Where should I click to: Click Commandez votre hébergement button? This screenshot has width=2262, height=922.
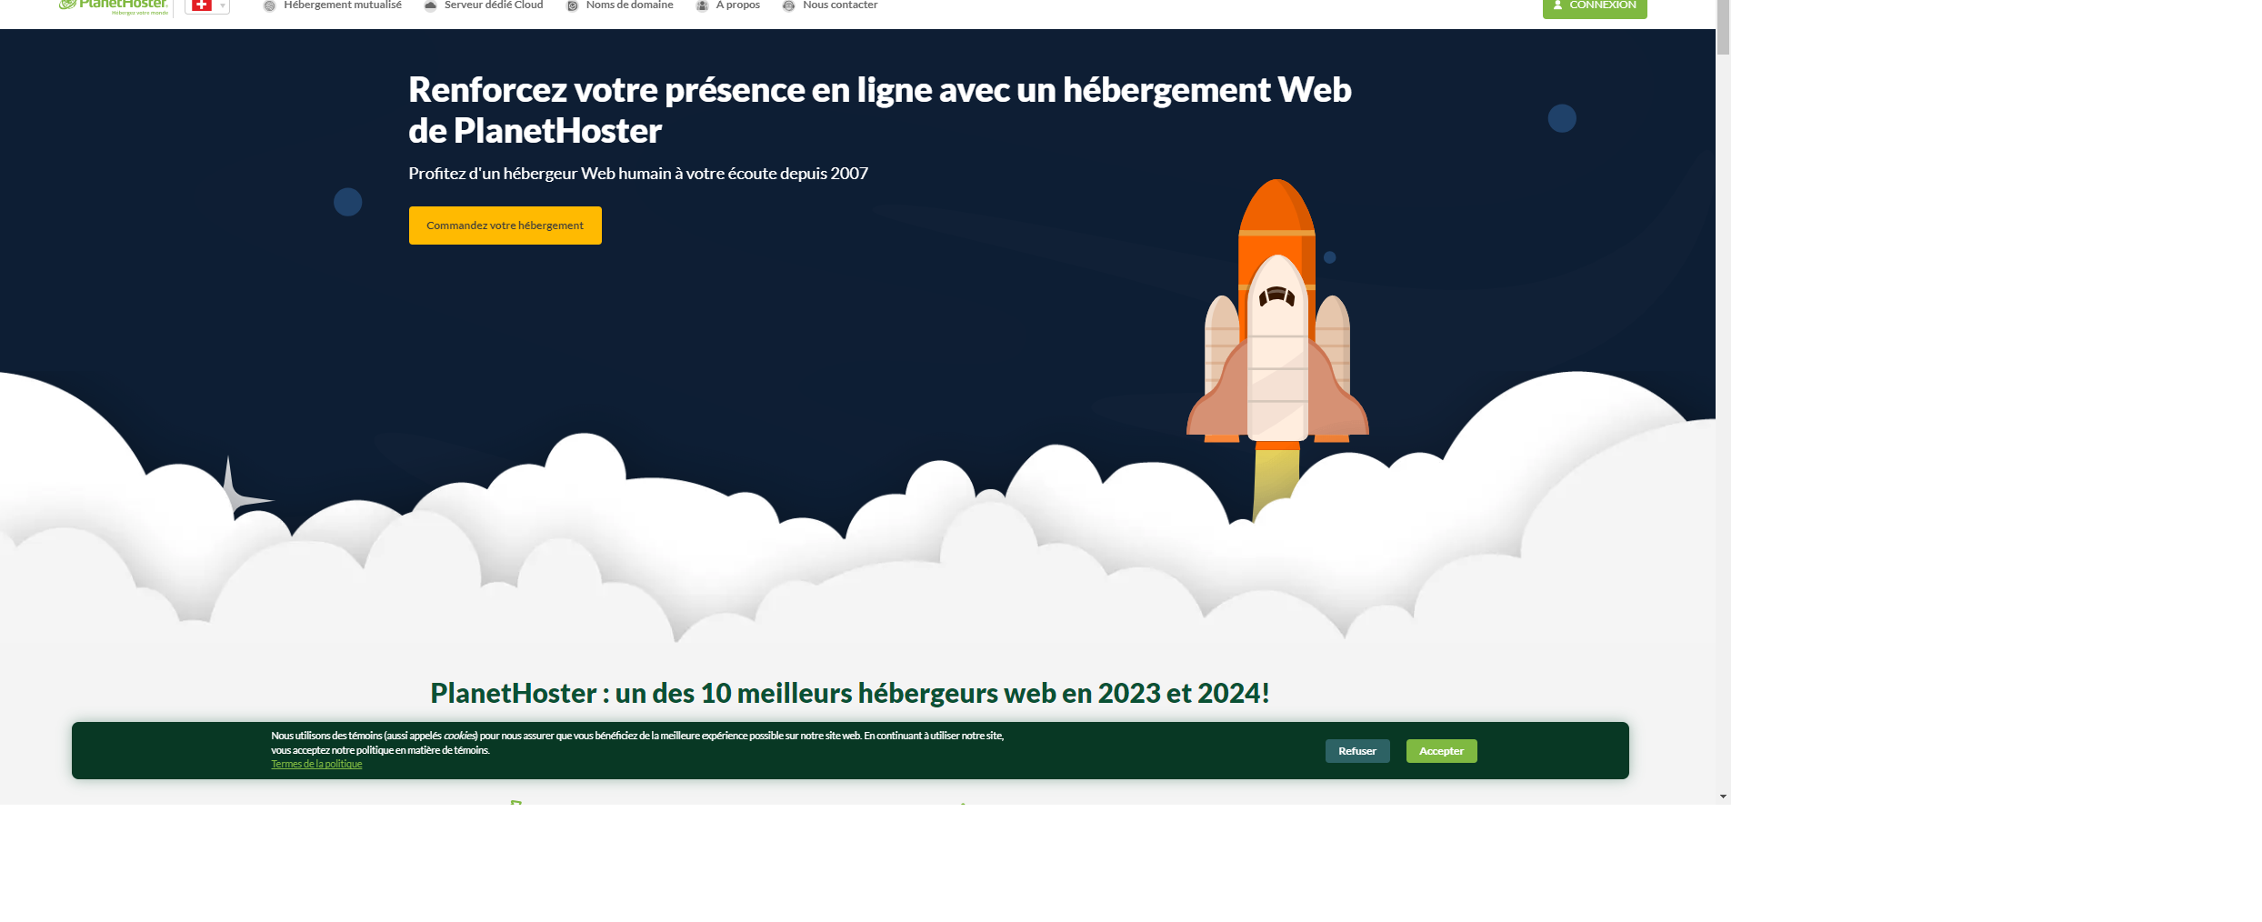coord(505,225)
